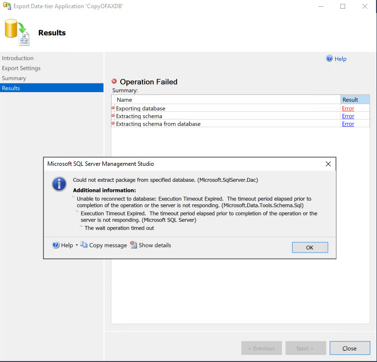Close the error dialog with X
The width and height of the screenshot is (377, 362).
(328, 164)
